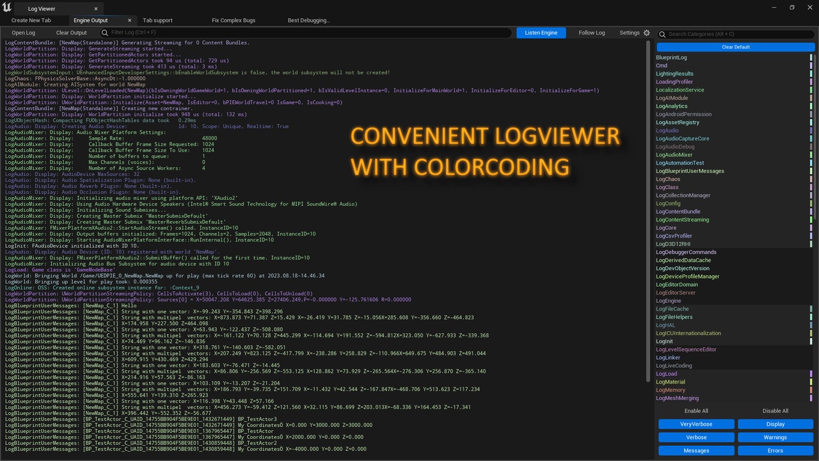
Task: Select the Engine Output tab
Action: pos(91,20)
